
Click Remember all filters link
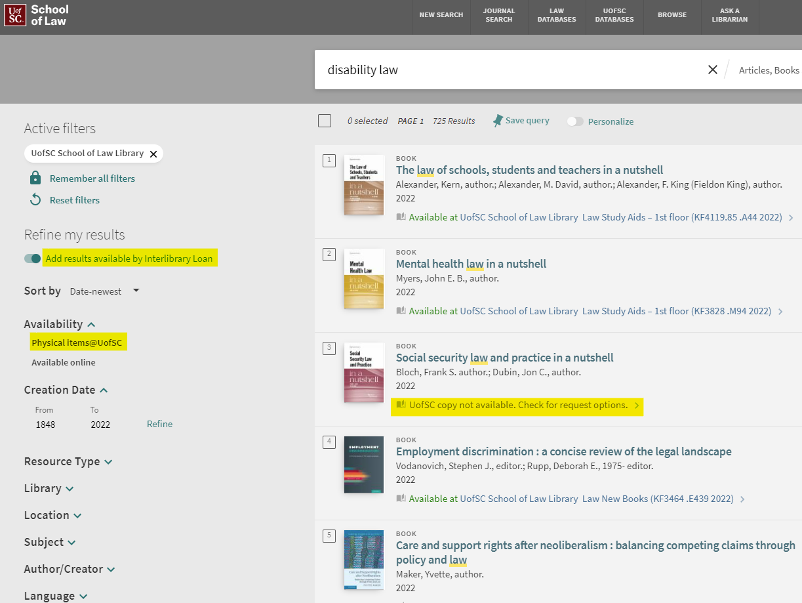click(x=92, y=178)
